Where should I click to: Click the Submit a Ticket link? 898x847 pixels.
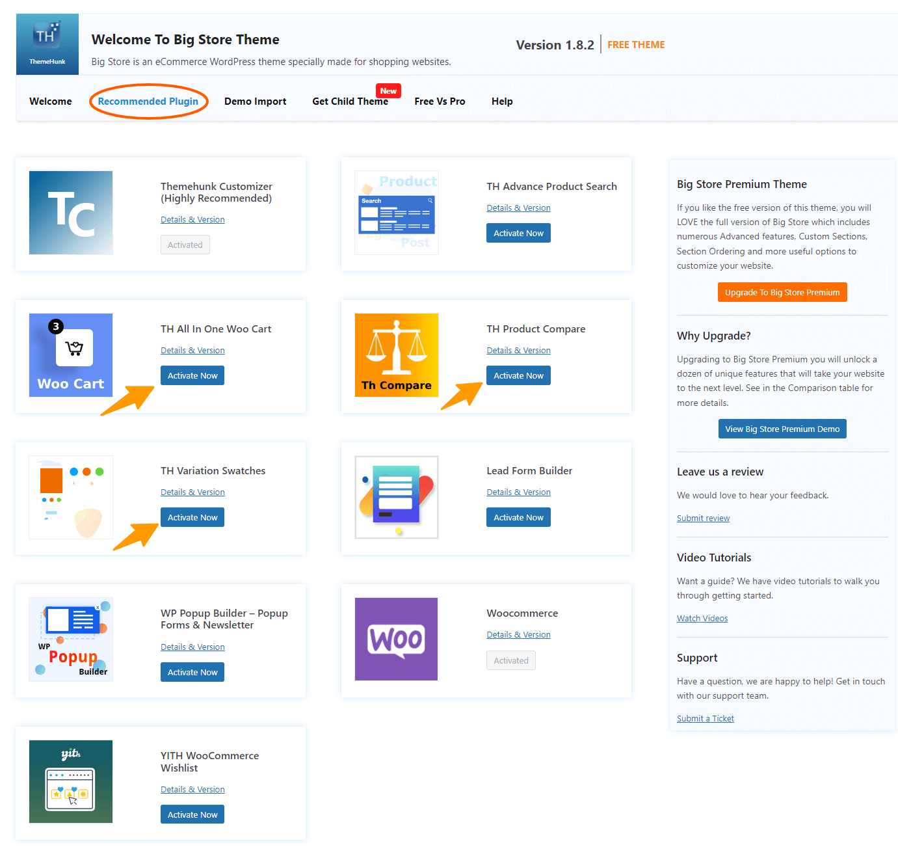click(x=706, y=719)
